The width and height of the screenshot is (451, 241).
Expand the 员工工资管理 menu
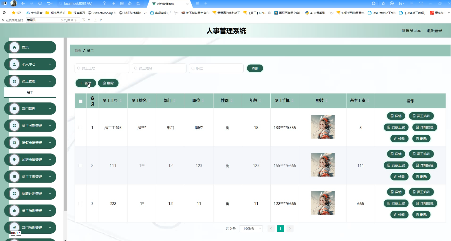pyautogui.click(x=50, y=176)
